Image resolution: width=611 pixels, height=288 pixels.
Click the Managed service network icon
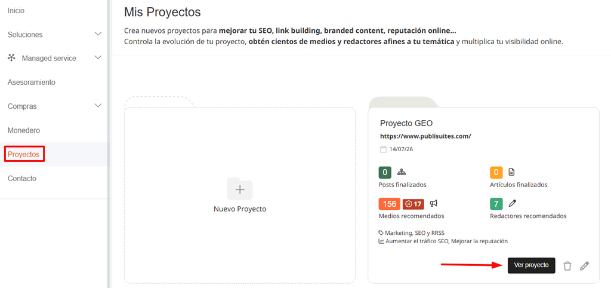pyautogui.click(x=12, y=58)
